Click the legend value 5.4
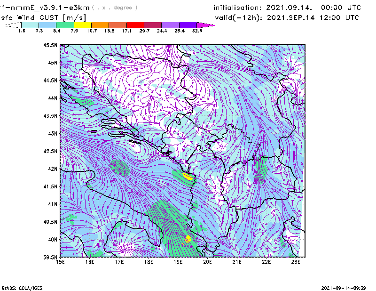This screenshot has width=376, height=291. point(56,31)
